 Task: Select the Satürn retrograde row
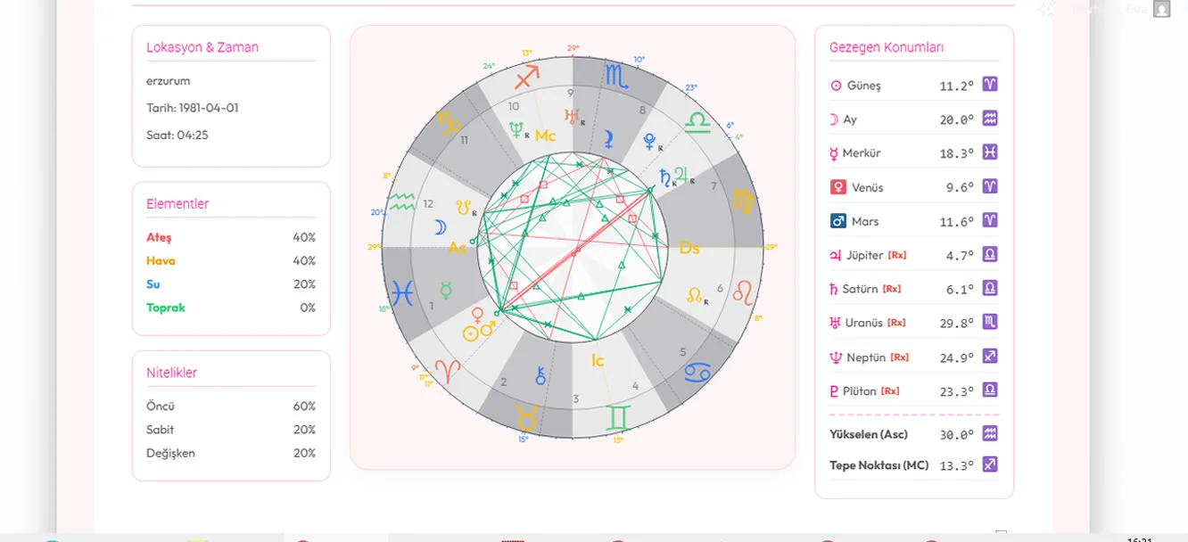[914, 289]
